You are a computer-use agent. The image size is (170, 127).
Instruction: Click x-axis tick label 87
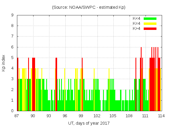(x=17, y=116)
